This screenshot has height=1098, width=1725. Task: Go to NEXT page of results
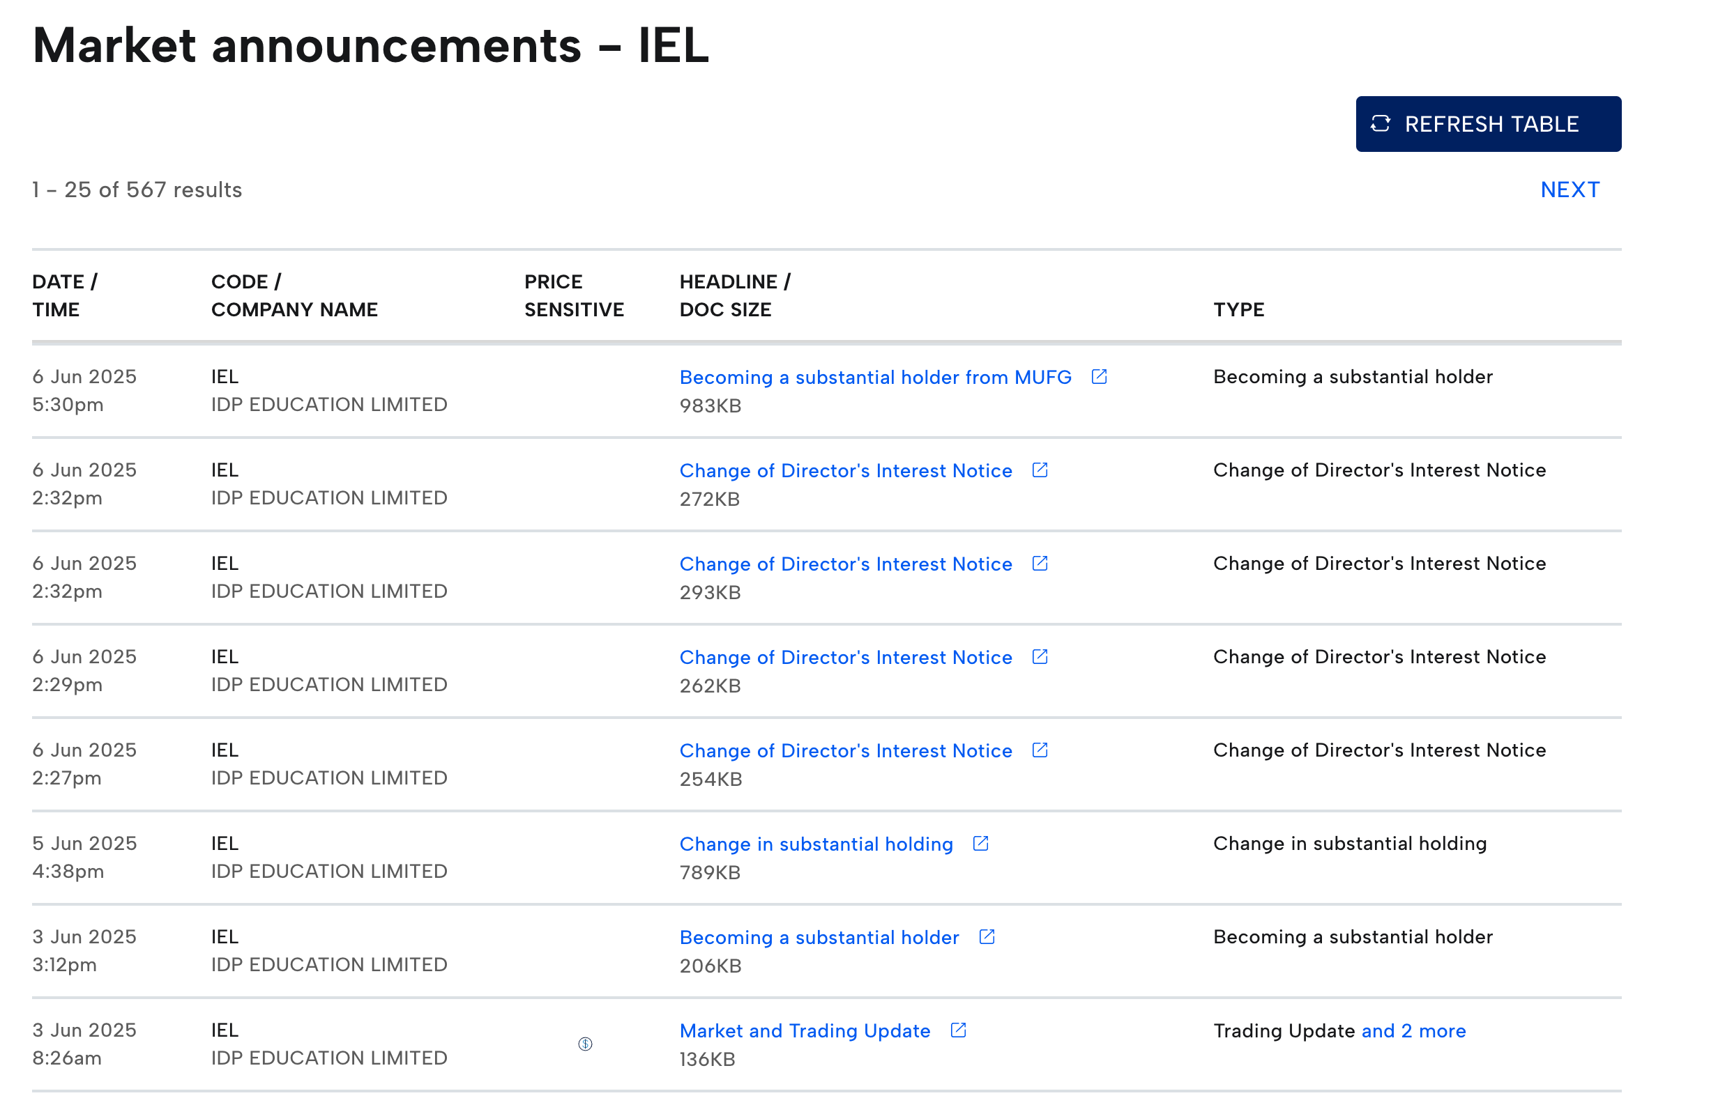click(1569, 190)
